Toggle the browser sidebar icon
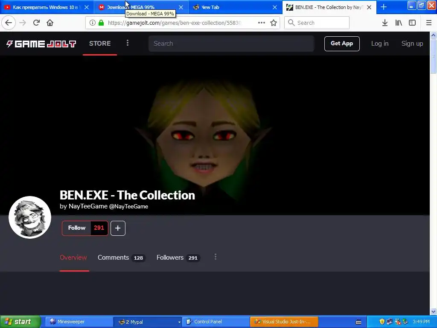This screenshot has width=437, height=328. pos(412,23)
